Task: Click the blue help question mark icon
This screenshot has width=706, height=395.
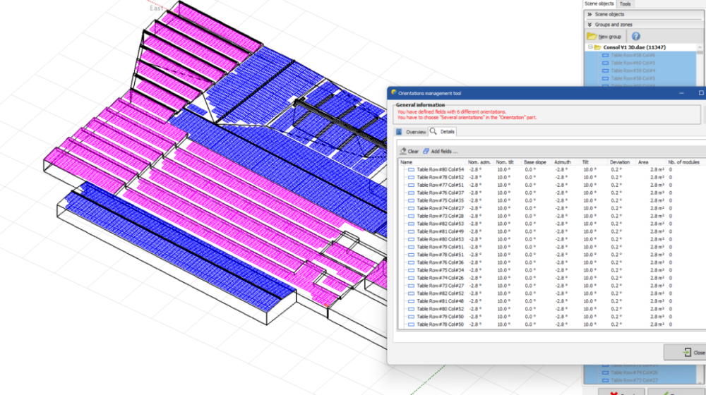Action: click(x=635, y=36)
